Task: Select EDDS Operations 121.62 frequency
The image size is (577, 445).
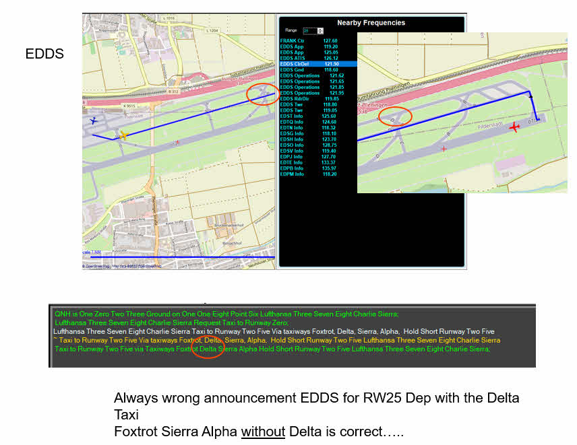Action: coord(312,75)
